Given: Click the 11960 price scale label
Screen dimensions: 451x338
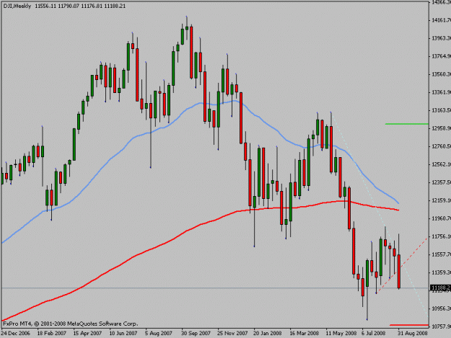Looking at the screenshot, I should pyautogui.click(x=441, y=218).
